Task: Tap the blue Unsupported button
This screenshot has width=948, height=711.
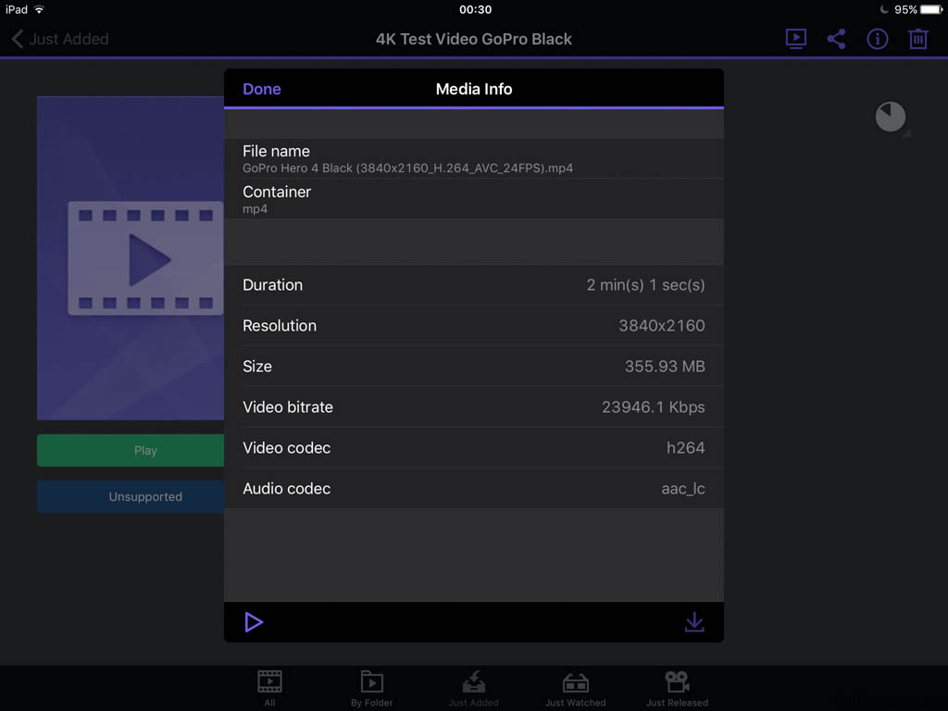Action: click(x=131, y=496)
